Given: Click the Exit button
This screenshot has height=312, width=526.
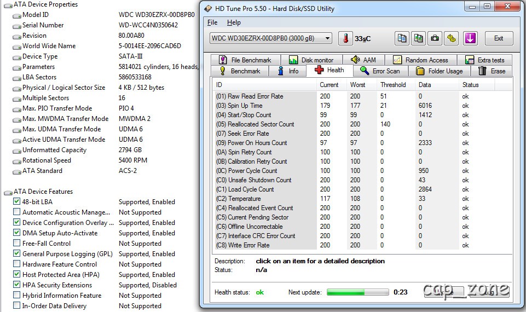Looking at the screenshot, I should click(x=499, y=38).
